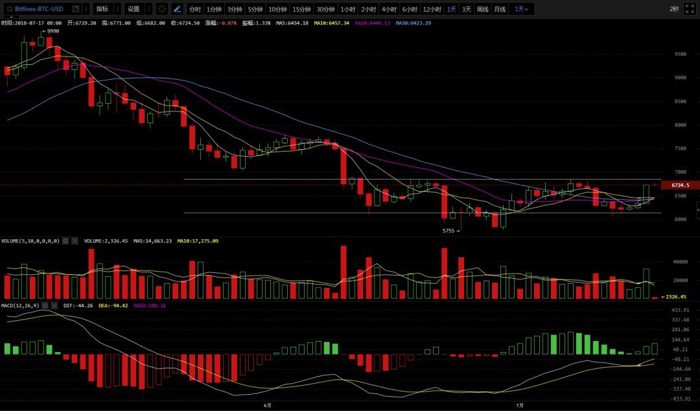The width and height of the screenshot is (700, 411).
Task: Click the 2326.45 volume axis marker
Action: 675,297
